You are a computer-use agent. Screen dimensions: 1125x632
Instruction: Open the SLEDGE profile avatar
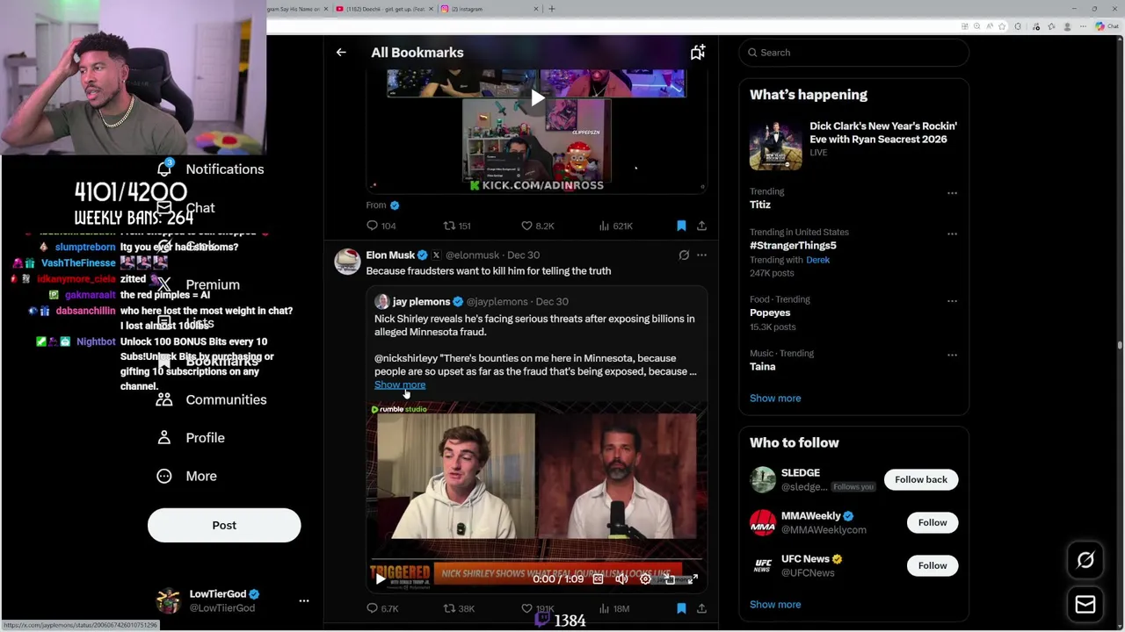tap(763, 479)
